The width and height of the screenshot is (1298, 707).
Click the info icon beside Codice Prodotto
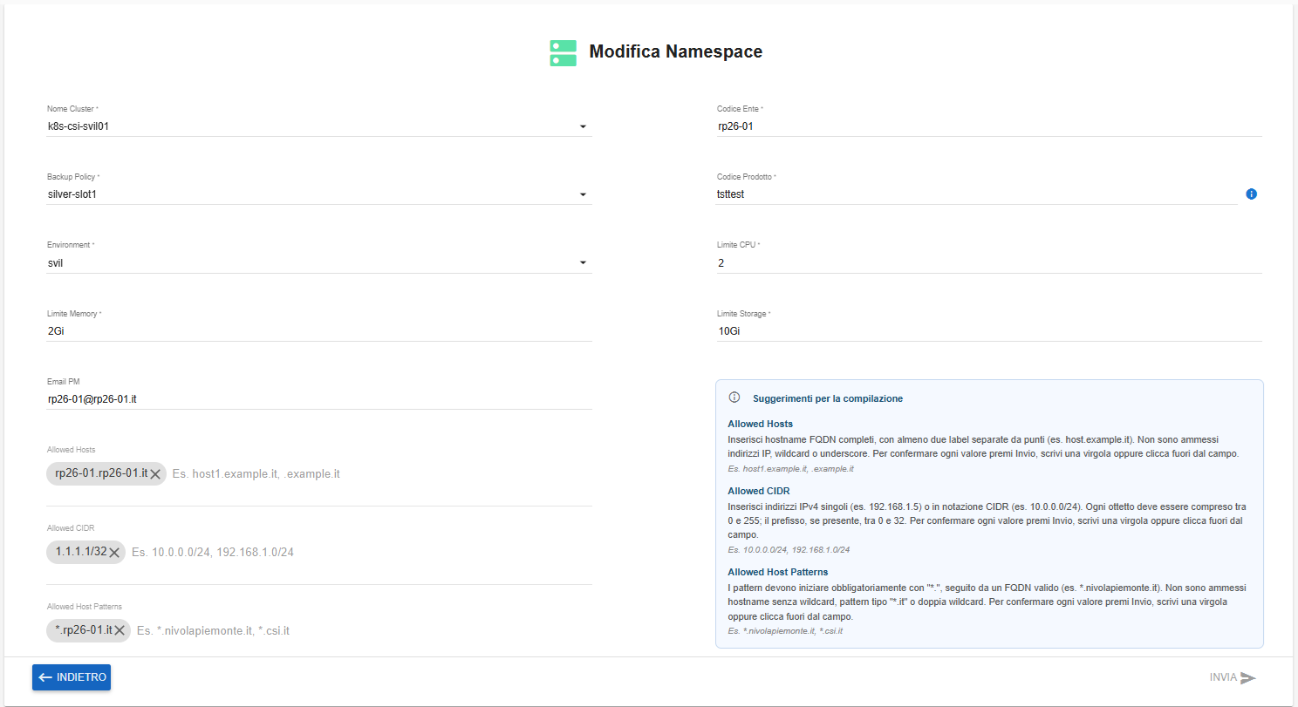[1251, 194]
